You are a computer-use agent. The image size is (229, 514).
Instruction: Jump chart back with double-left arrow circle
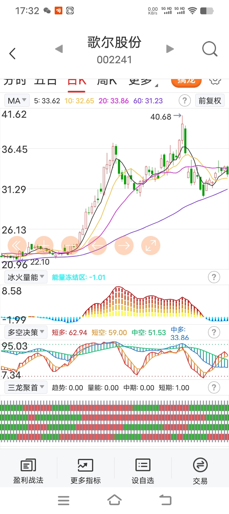pos(17,246)
